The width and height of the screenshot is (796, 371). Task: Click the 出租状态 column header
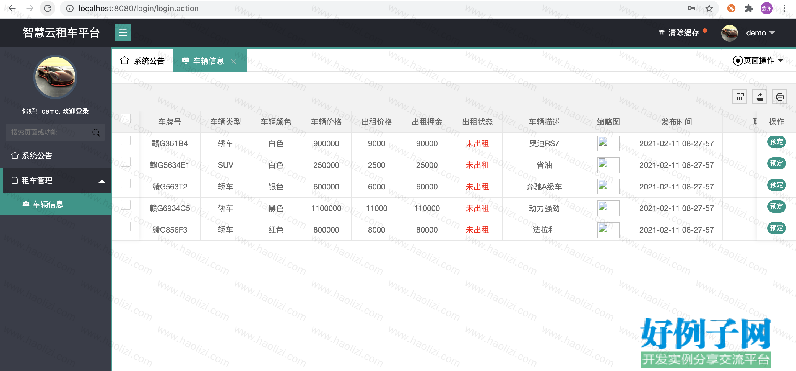(477, 122)
